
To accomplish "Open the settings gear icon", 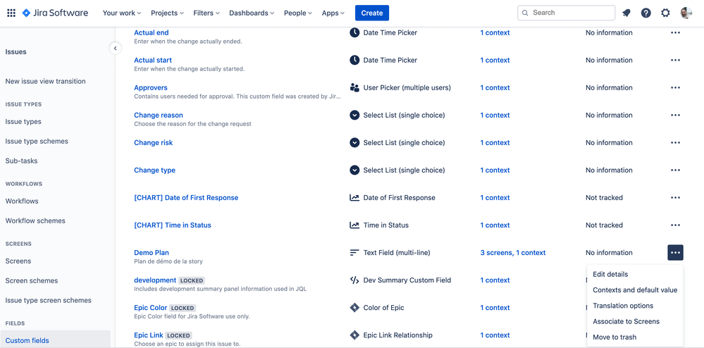I will (665, 13).
